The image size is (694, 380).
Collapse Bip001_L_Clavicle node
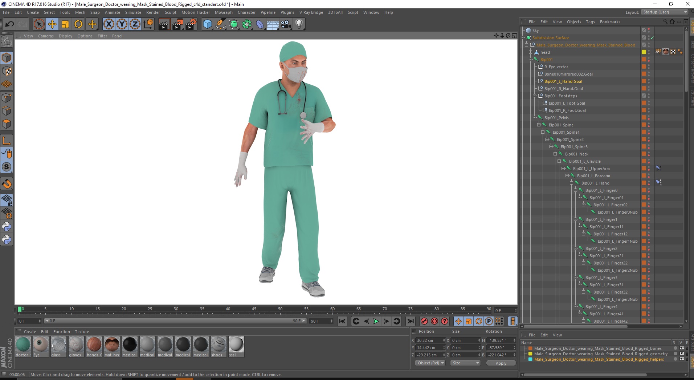click(x=559, y=161)
